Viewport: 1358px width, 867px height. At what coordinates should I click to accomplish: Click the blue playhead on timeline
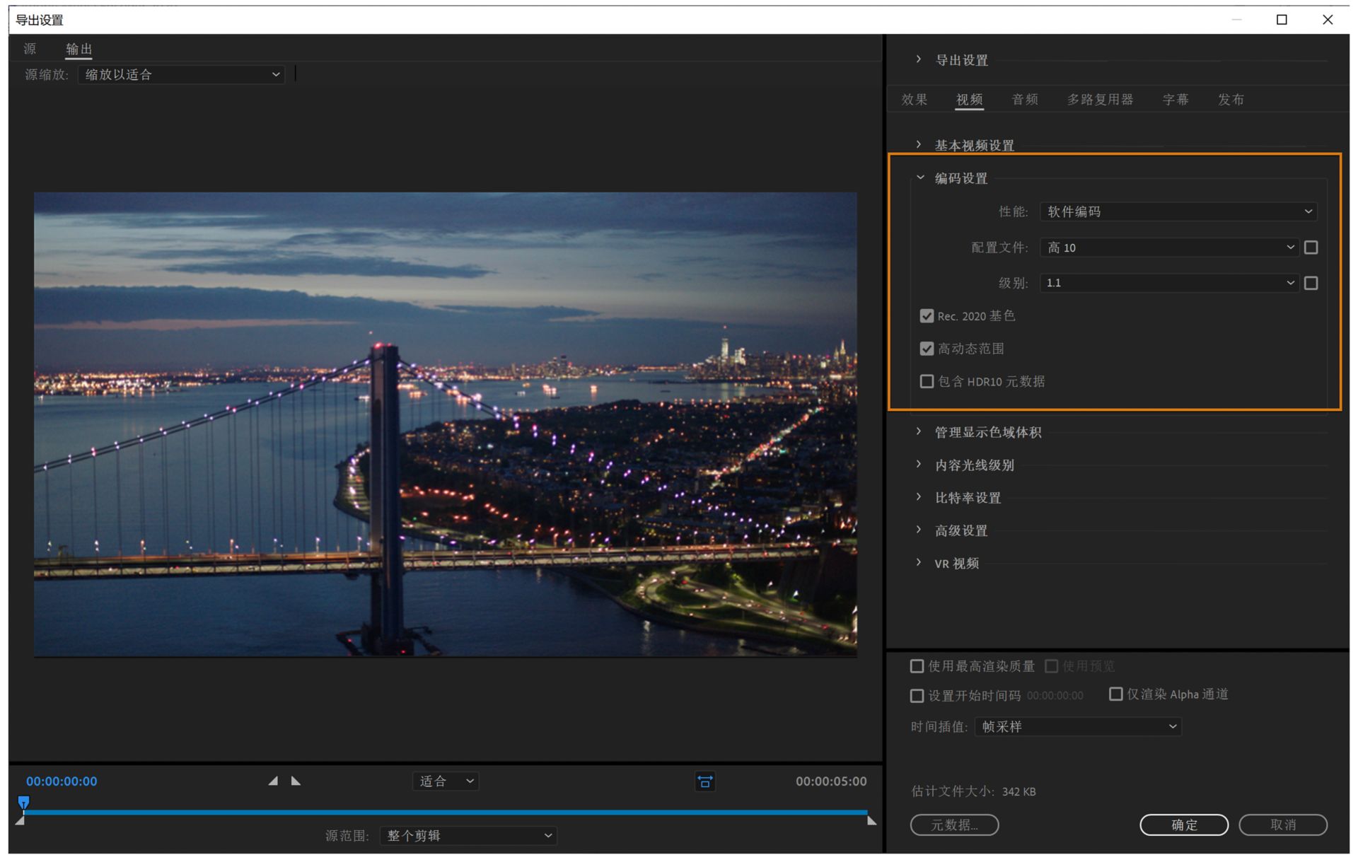tap(23, 802)
